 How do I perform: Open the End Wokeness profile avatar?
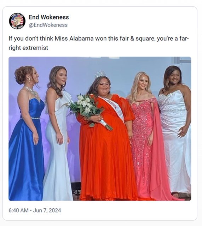coord(17,21)
